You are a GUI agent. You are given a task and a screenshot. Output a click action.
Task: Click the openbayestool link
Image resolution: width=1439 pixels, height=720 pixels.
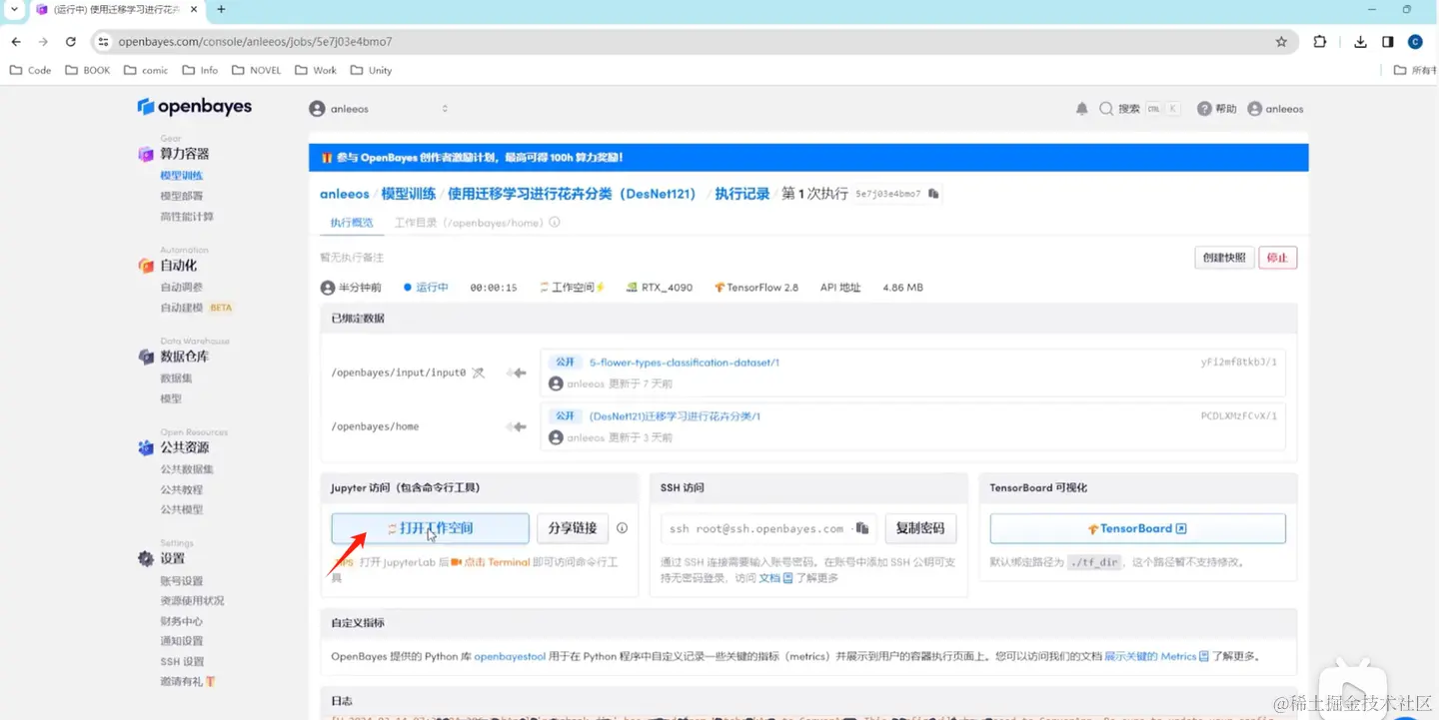(510, 657)
